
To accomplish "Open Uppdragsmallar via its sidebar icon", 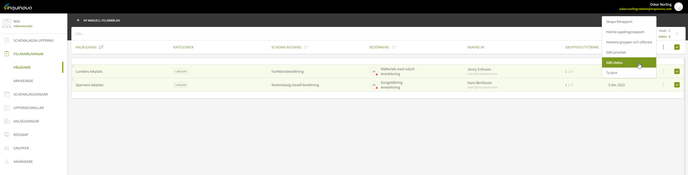I will pos(7,108).
